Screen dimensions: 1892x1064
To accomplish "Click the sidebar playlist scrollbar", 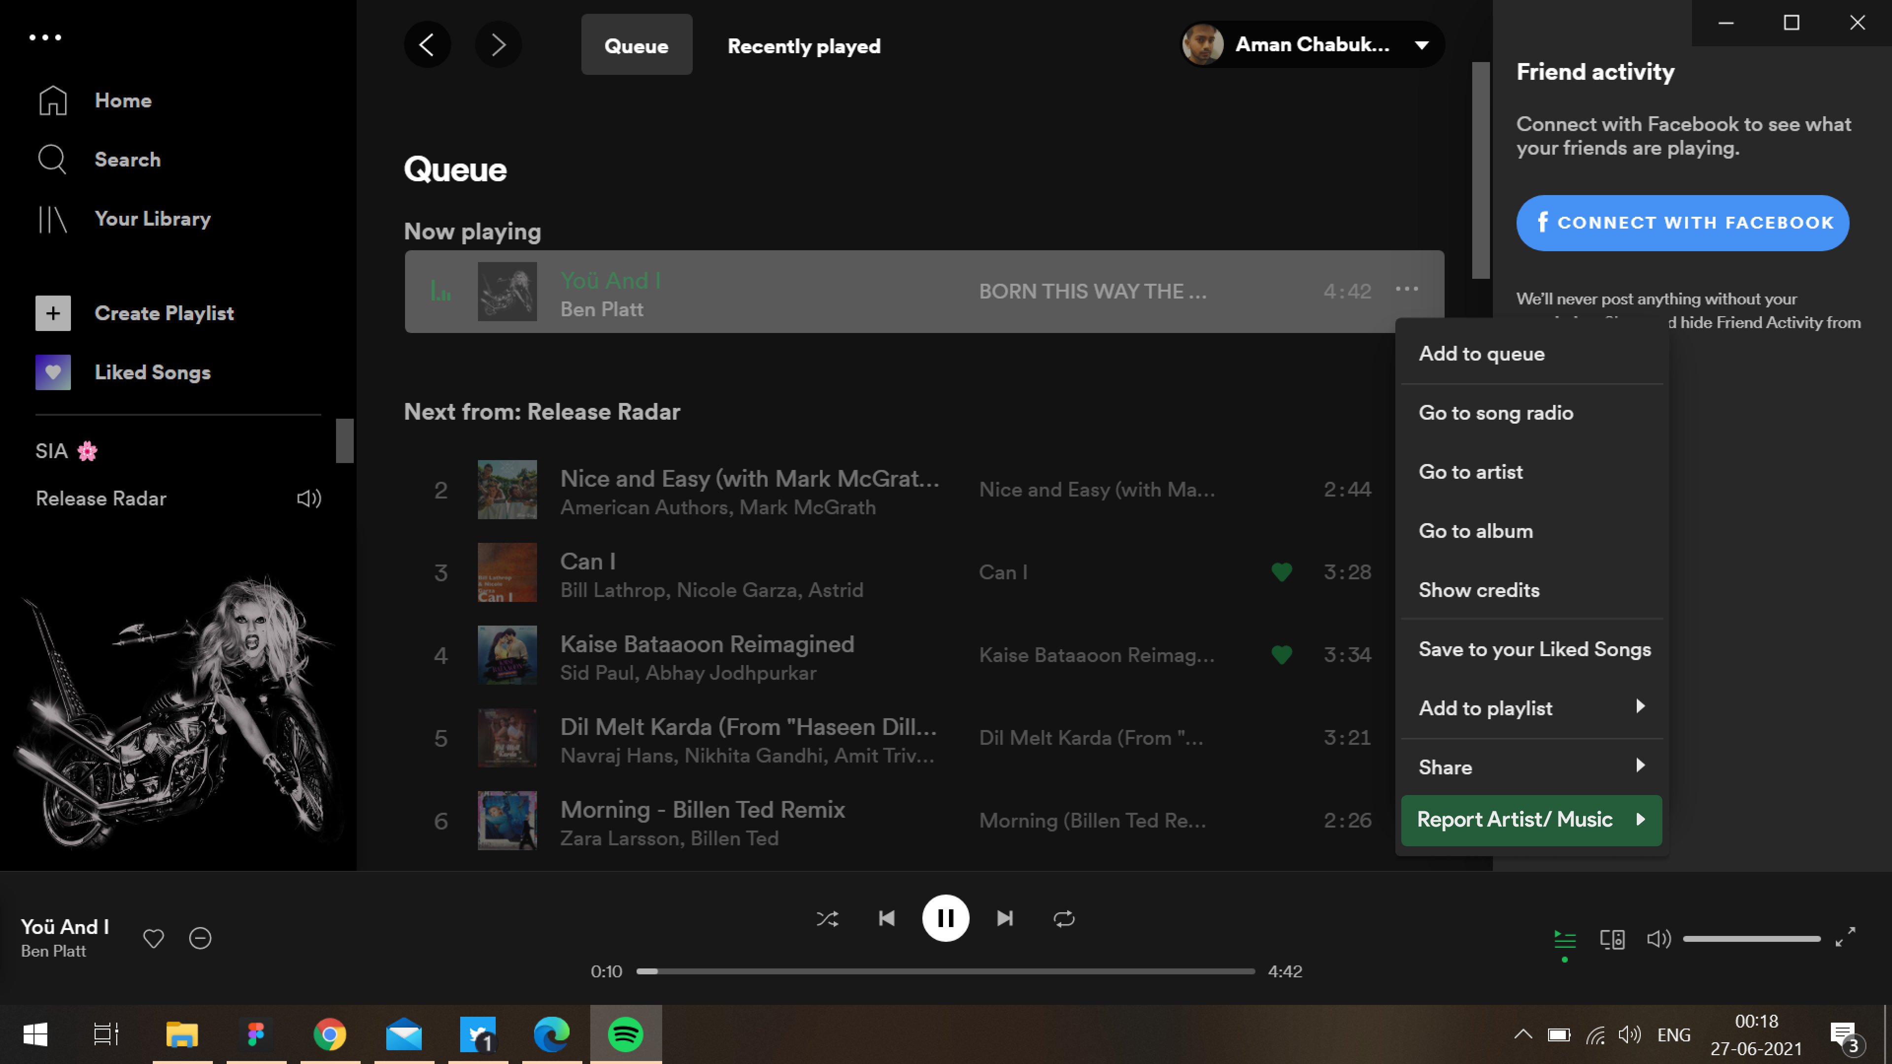I will pos(344,440).
